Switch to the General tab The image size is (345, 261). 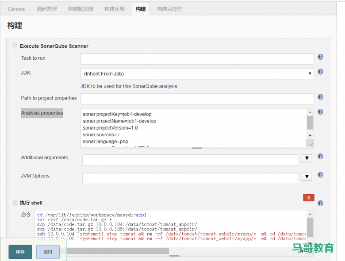pos(16,9)
